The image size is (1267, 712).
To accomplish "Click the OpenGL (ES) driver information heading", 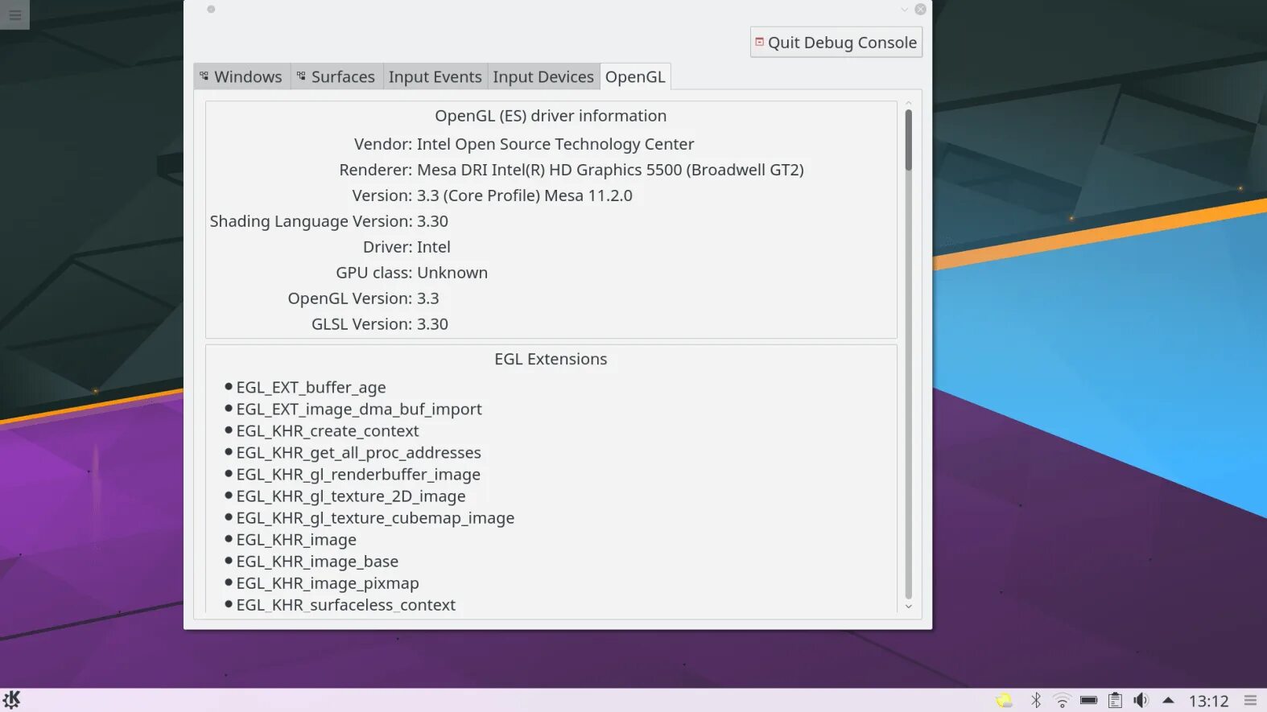I will (x=551, y=116).
